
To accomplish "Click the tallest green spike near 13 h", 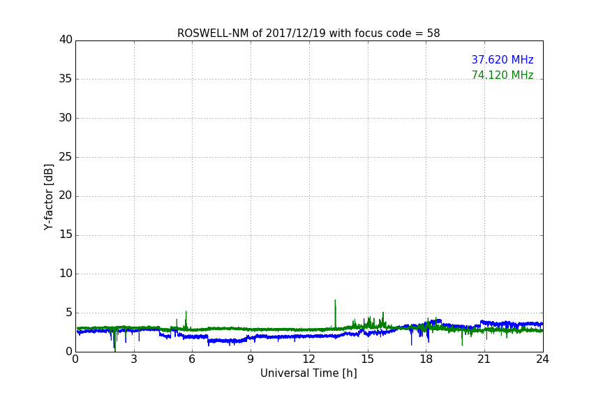I will (335, 313).
